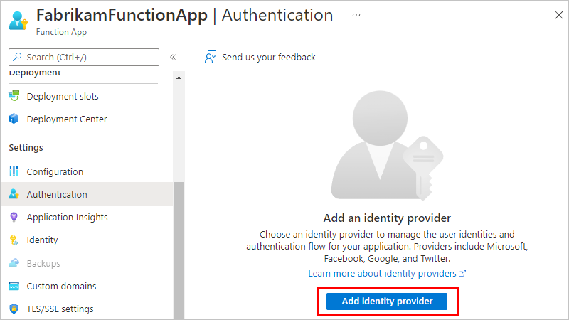The image size is (569, 320).
Task: Click the Application Insights lightbulb icon
Action: click(14, 217)
